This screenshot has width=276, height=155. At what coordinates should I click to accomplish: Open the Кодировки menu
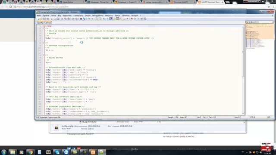coord(67,15)
